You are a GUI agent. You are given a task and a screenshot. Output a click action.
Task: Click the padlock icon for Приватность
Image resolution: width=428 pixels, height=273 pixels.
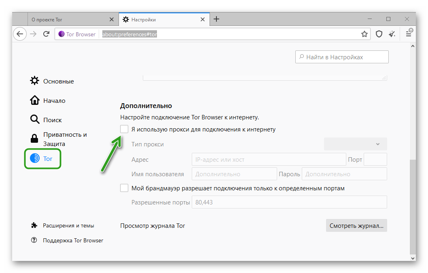click(x=34, y=138)
